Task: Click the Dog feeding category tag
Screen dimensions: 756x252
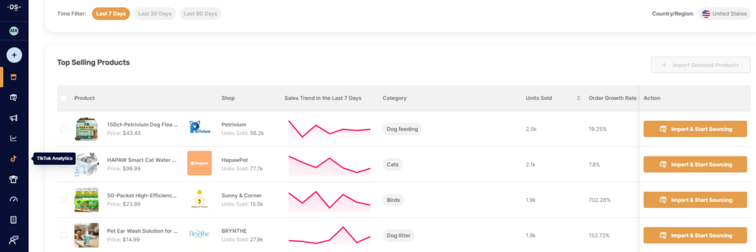Action: 401,129
